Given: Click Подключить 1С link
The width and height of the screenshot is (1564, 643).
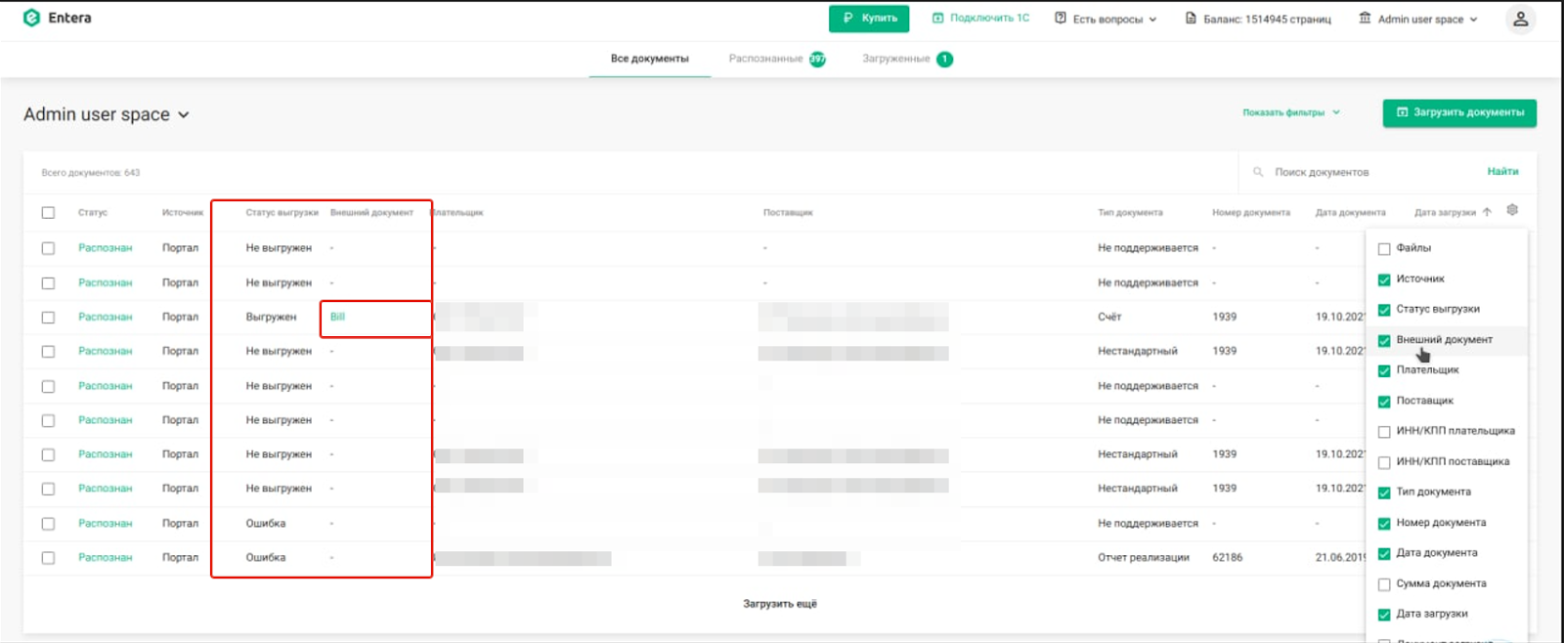Looking at the screenshot, I should pos(980,19).
